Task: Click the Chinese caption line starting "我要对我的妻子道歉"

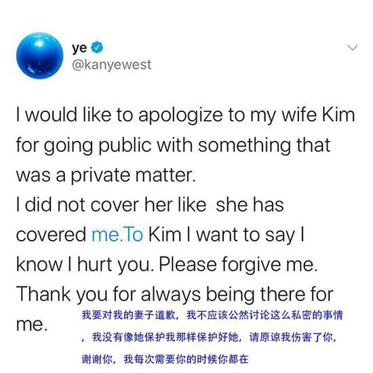Action: (212, 315)
